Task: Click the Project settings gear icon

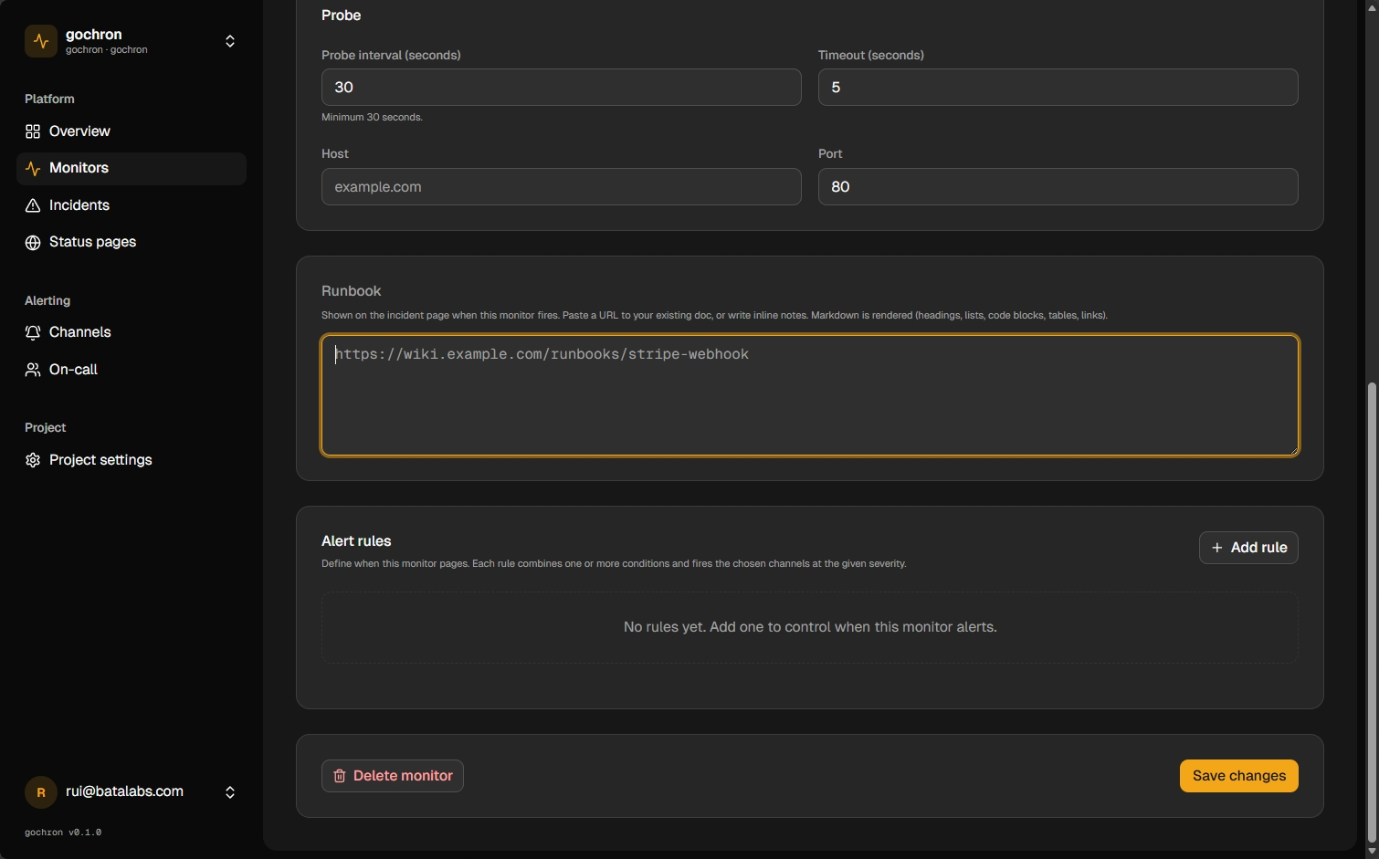Action: click(x=33, y=460)
